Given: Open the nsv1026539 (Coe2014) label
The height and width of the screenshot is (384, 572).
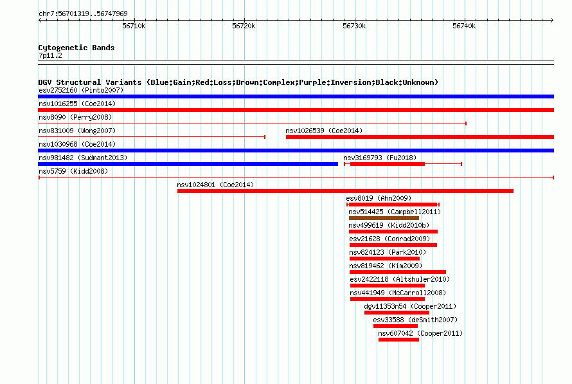Looking at the screenshot, I should pyautogui.click(x=324, y=131).
